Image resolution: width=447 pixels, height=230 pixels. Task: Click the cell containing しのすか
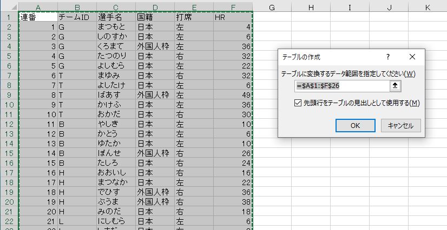pos(116,36)
